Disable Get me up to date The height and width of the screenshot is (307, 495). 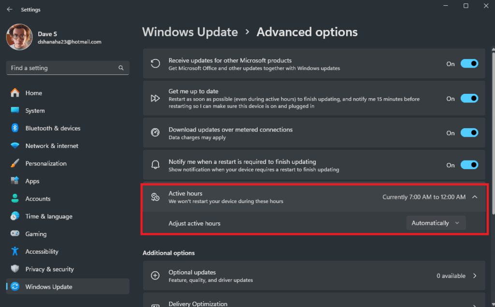click(x=468, y=98)
